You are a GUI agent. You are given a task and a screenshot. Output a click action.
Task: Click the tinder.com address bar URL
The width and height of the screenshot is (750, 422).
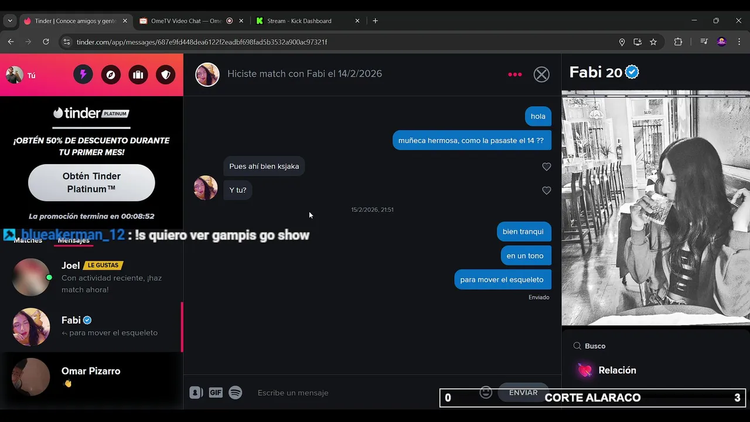(202, 42)
